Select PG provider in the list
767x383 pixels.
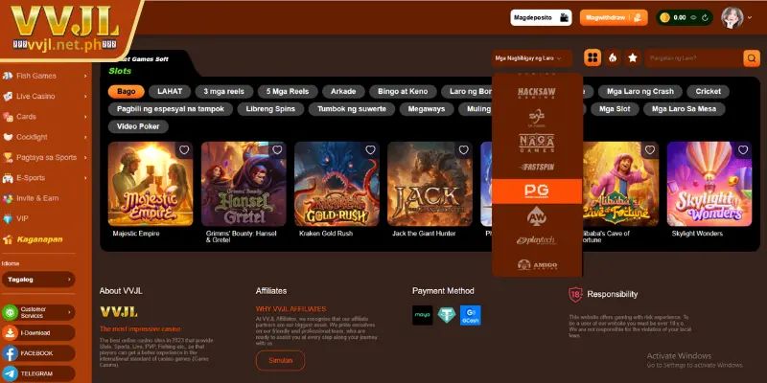click(x=537, y=191)
